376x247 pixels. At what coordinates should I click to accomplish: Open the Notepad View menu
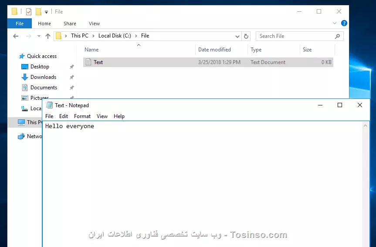click(102, 116)
